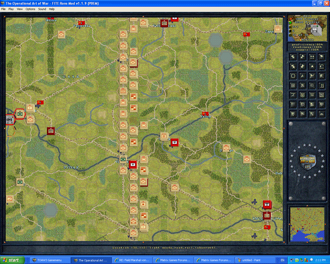
Task: Click the 'DVINA R.' river label
Action: (x=72, y=168)
